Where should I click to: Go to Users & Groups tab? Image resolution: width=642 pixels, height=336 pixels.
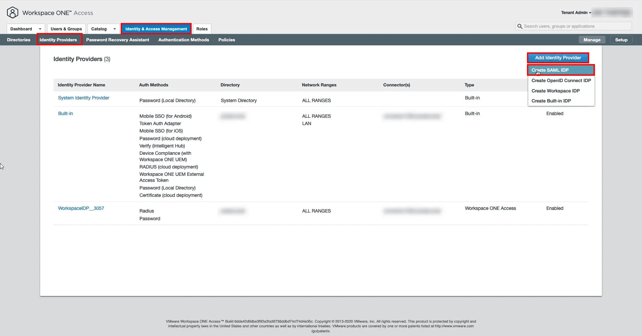pyautogui.click(x=66, y=29)
